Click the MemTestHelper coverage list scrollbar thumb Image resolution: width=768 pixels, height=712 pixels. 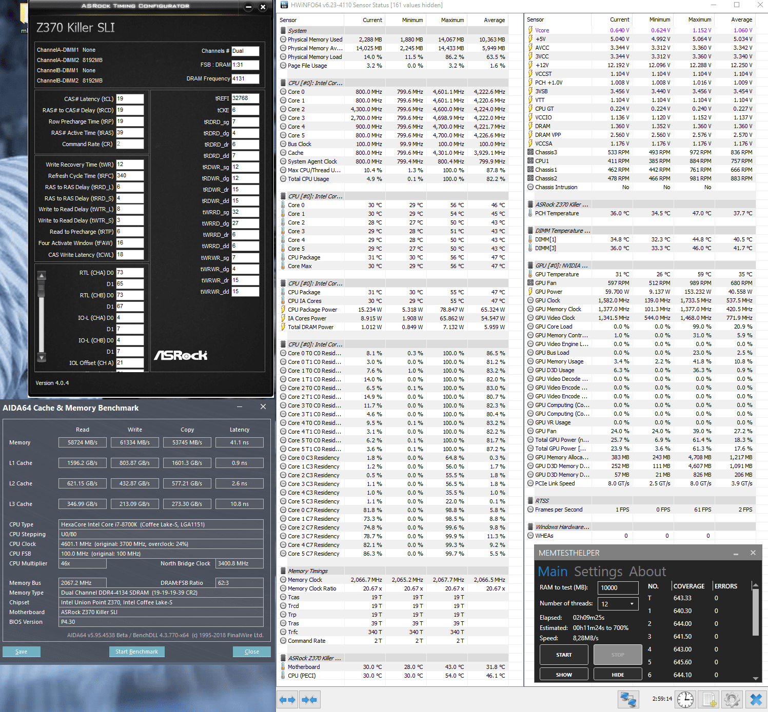(x=755, y=613)
